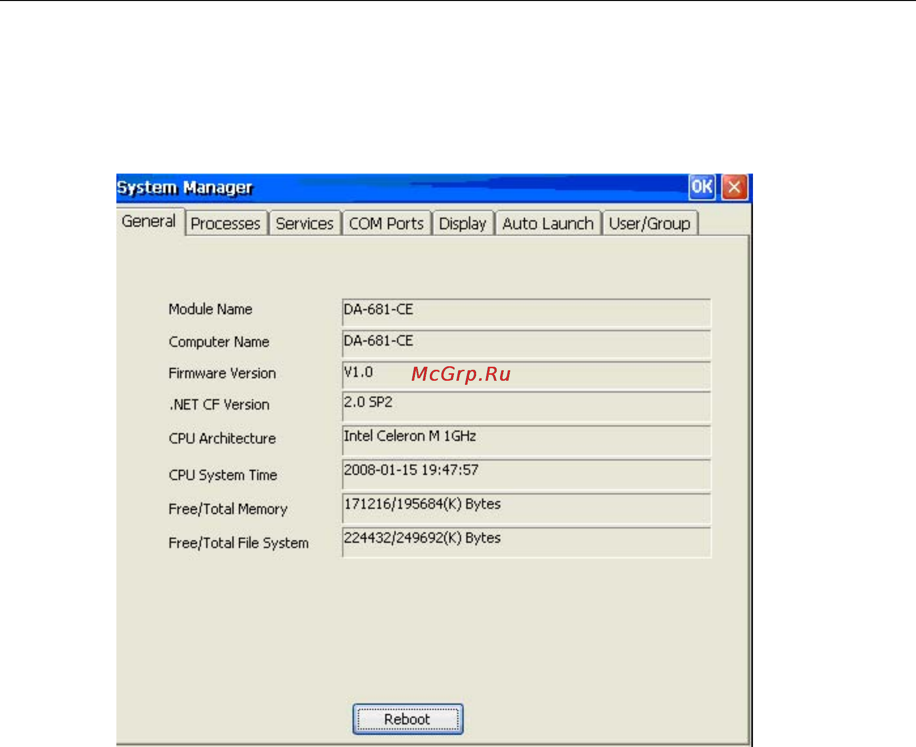The width and height of the screenshot is (916, 747).
Task: Open the Display tab
Action: pos(463,223)
